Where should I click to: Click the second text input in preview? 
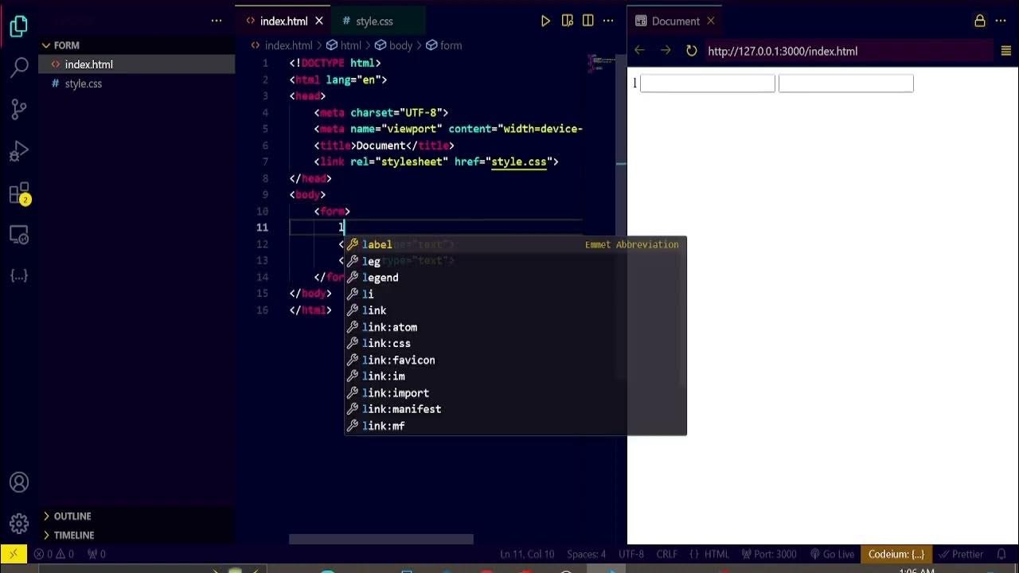point(845,84)
